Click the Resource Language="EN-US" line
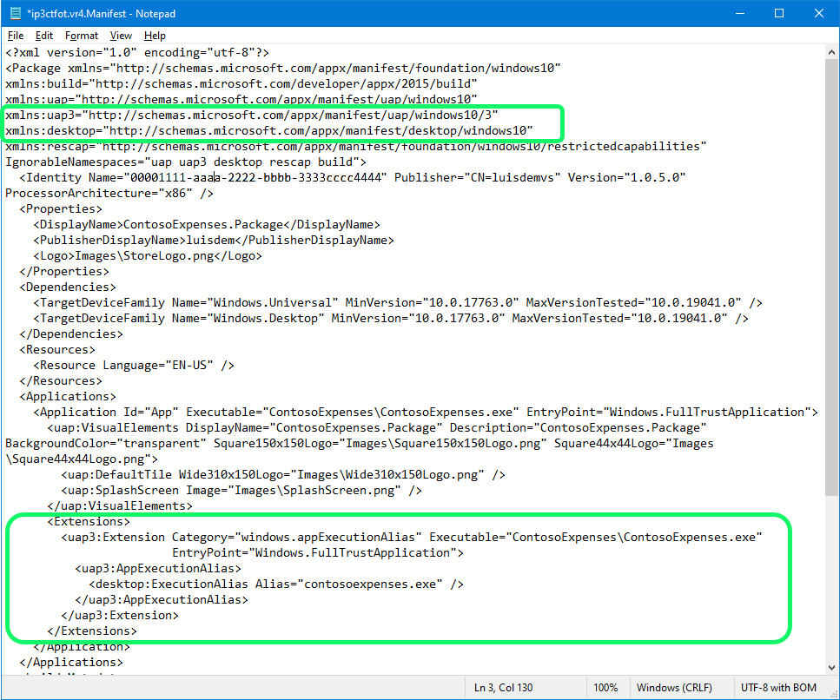Image resolution: width=840 pixels, height=700 pixels. coord(134,366)
